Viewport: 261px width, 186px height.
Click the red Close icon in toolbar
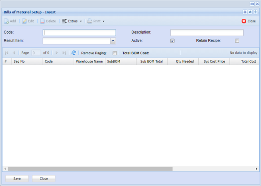coord(244,21)
